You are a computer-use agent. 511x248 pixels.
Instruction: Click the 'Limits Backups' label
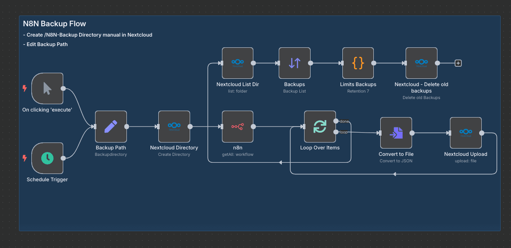click(358, 84)
